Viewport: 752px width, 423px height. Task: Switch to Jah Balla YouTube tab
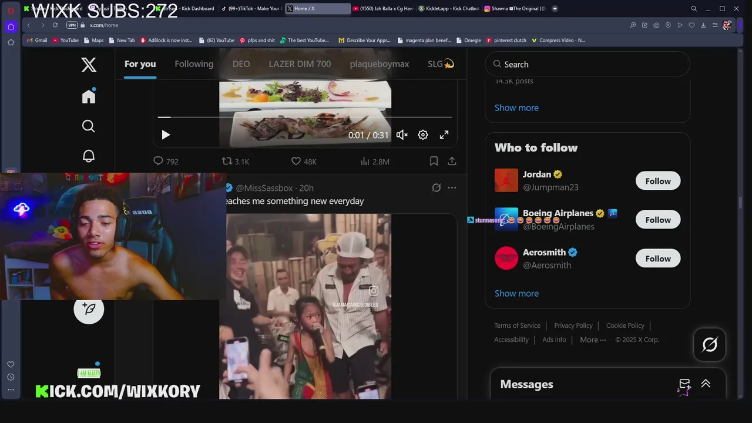(x=383, y=9)
